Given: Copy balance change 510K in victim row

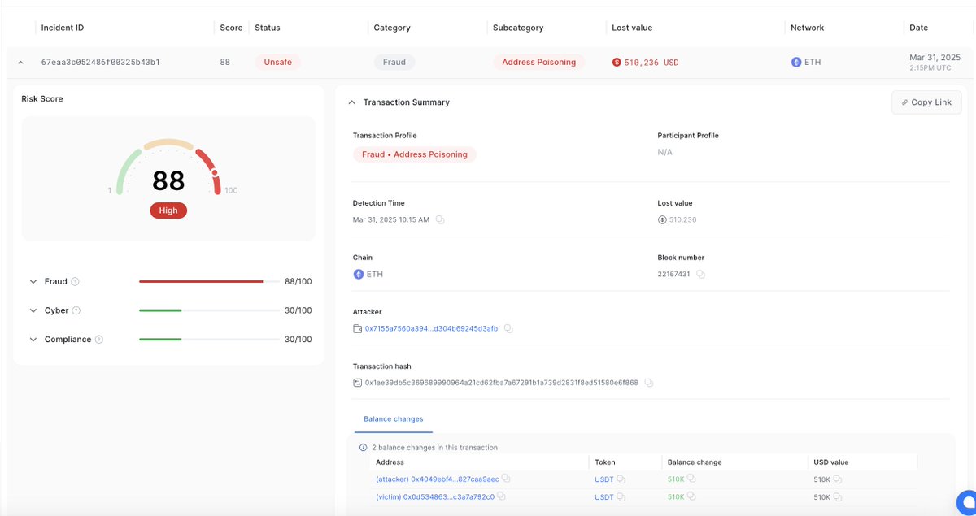Looking at the screenshot, I should pos(691,496).
